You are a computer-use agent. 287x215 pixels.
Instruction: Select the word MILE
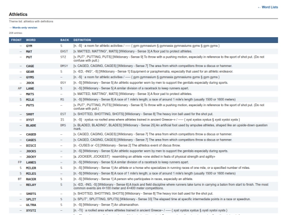coord(30,100)
